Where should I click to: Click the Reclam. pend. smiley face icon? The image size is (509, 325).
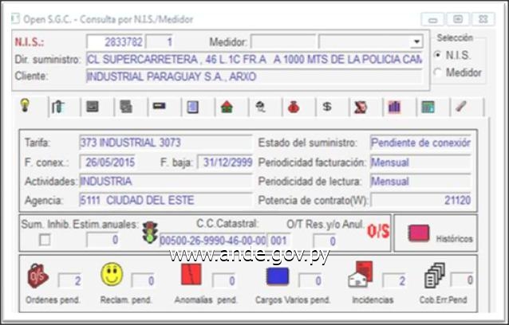112,276
